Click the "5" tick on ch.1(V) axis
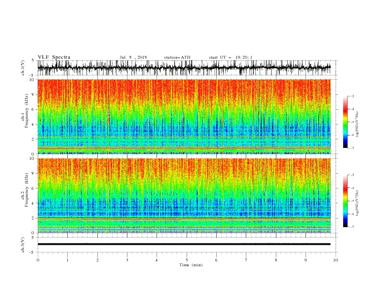This screenshot has height=292, width=378. pyautogui.click(x=33, y=61)
